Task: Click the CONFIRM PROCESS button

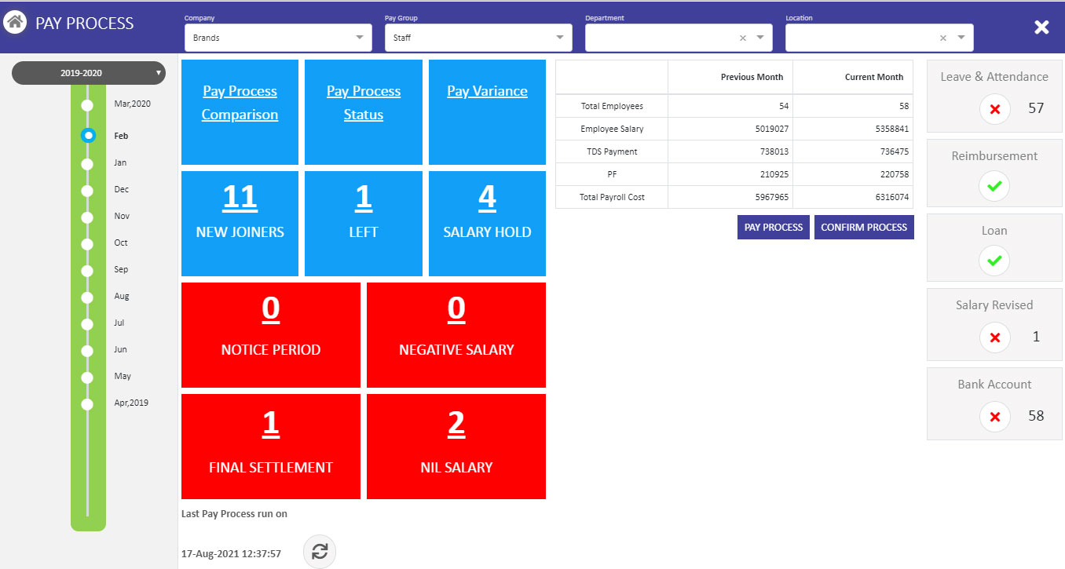Action: (x=864, y=227)
